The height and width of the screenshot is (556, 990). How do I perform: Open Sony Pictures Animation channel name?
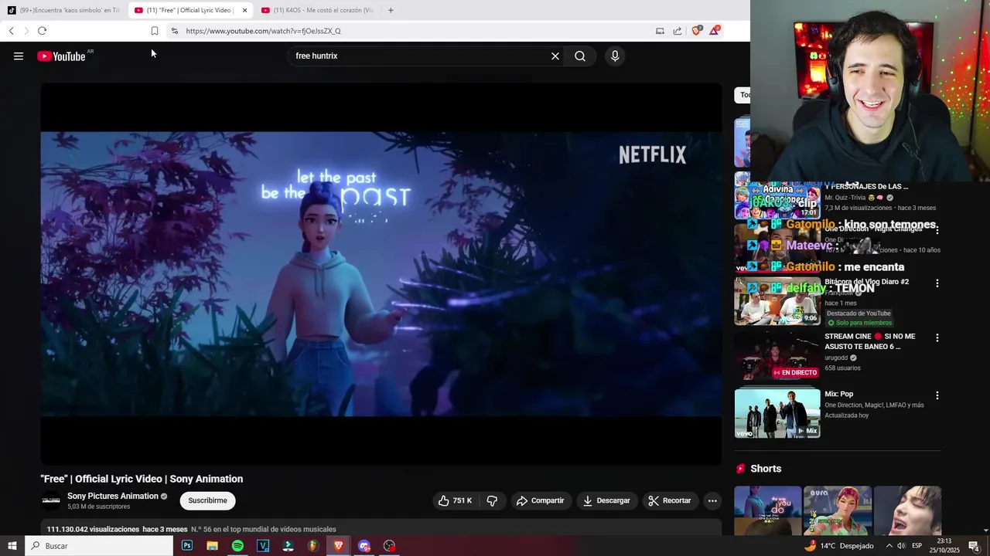(x=113, y=496)
